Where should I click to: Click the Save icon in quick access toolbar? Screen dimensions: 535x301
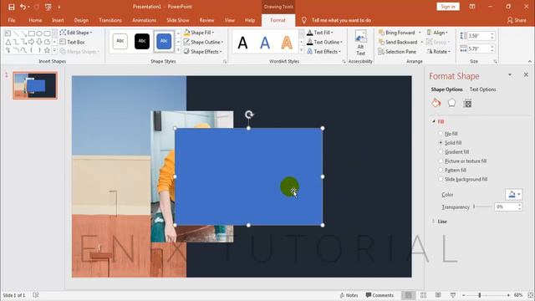click(x=11, y=7)
